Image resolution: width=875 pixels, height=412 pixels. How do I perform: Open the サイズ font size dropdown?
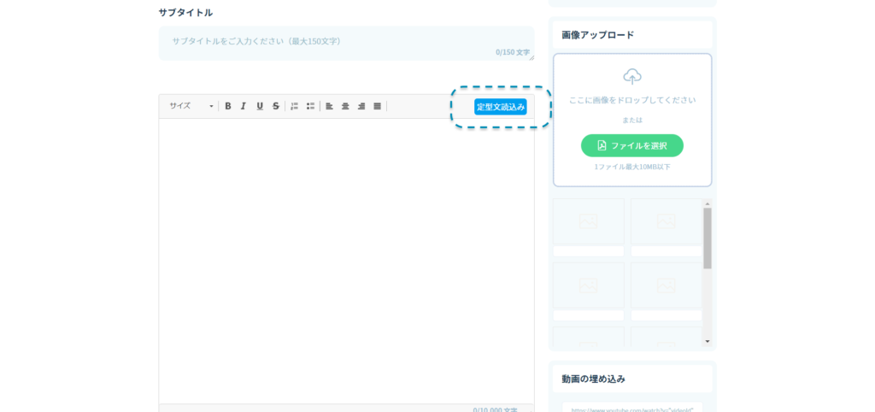[x=191, y=106]
